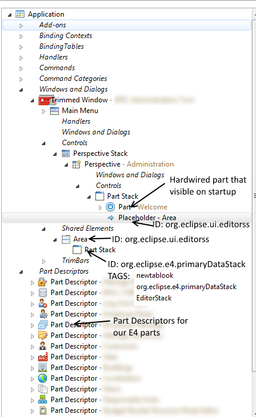Click the Perspective Stack icon
Screen dimensions: 256x417
(x=65, y=153)
